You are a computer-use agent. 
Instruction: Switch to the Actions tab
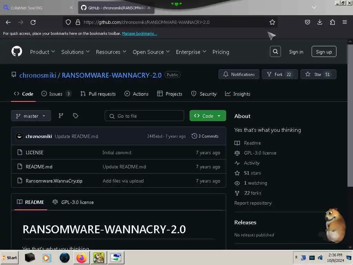[137, 94]
